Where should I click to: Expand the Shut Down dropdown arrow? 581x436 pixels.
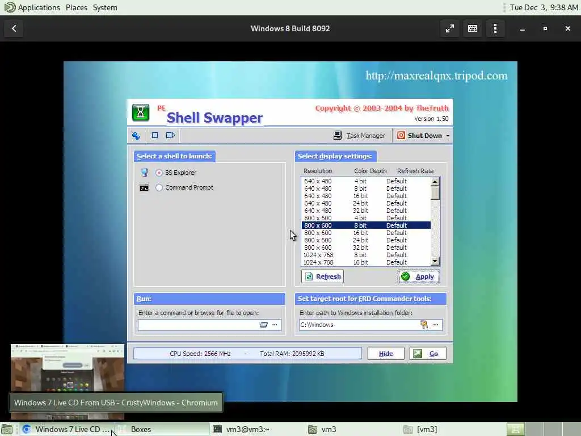point(448,136)
